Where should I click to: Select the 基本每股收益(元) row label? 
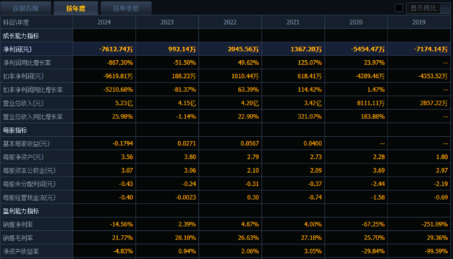(x=26, y=143)
